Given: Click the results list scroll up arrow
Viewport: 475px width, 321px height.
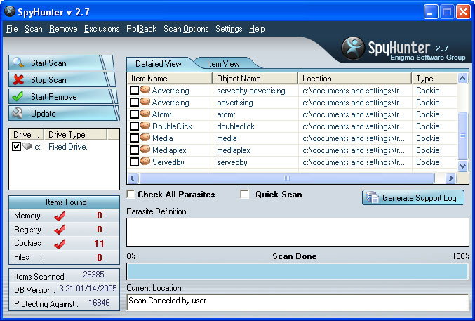Looking at the screenshot, I should pos(462,78).
